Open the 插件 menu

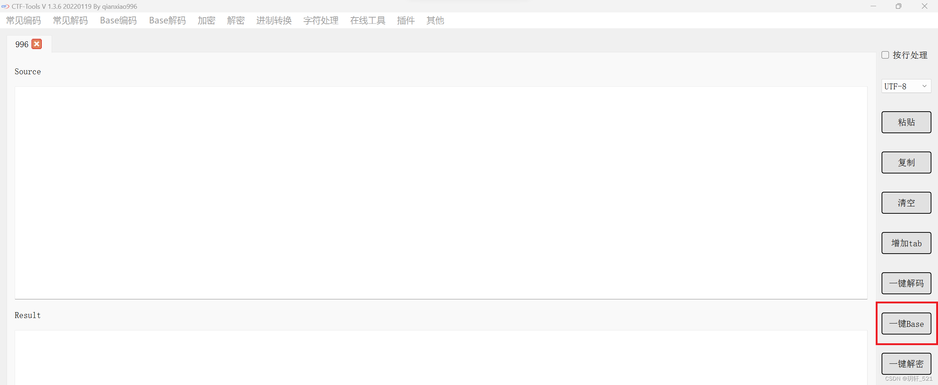[406, 20]
